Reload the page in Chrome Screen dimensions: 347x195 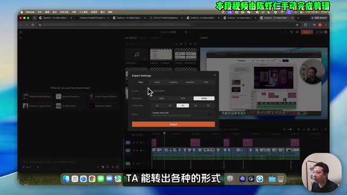tap(33, 25)
